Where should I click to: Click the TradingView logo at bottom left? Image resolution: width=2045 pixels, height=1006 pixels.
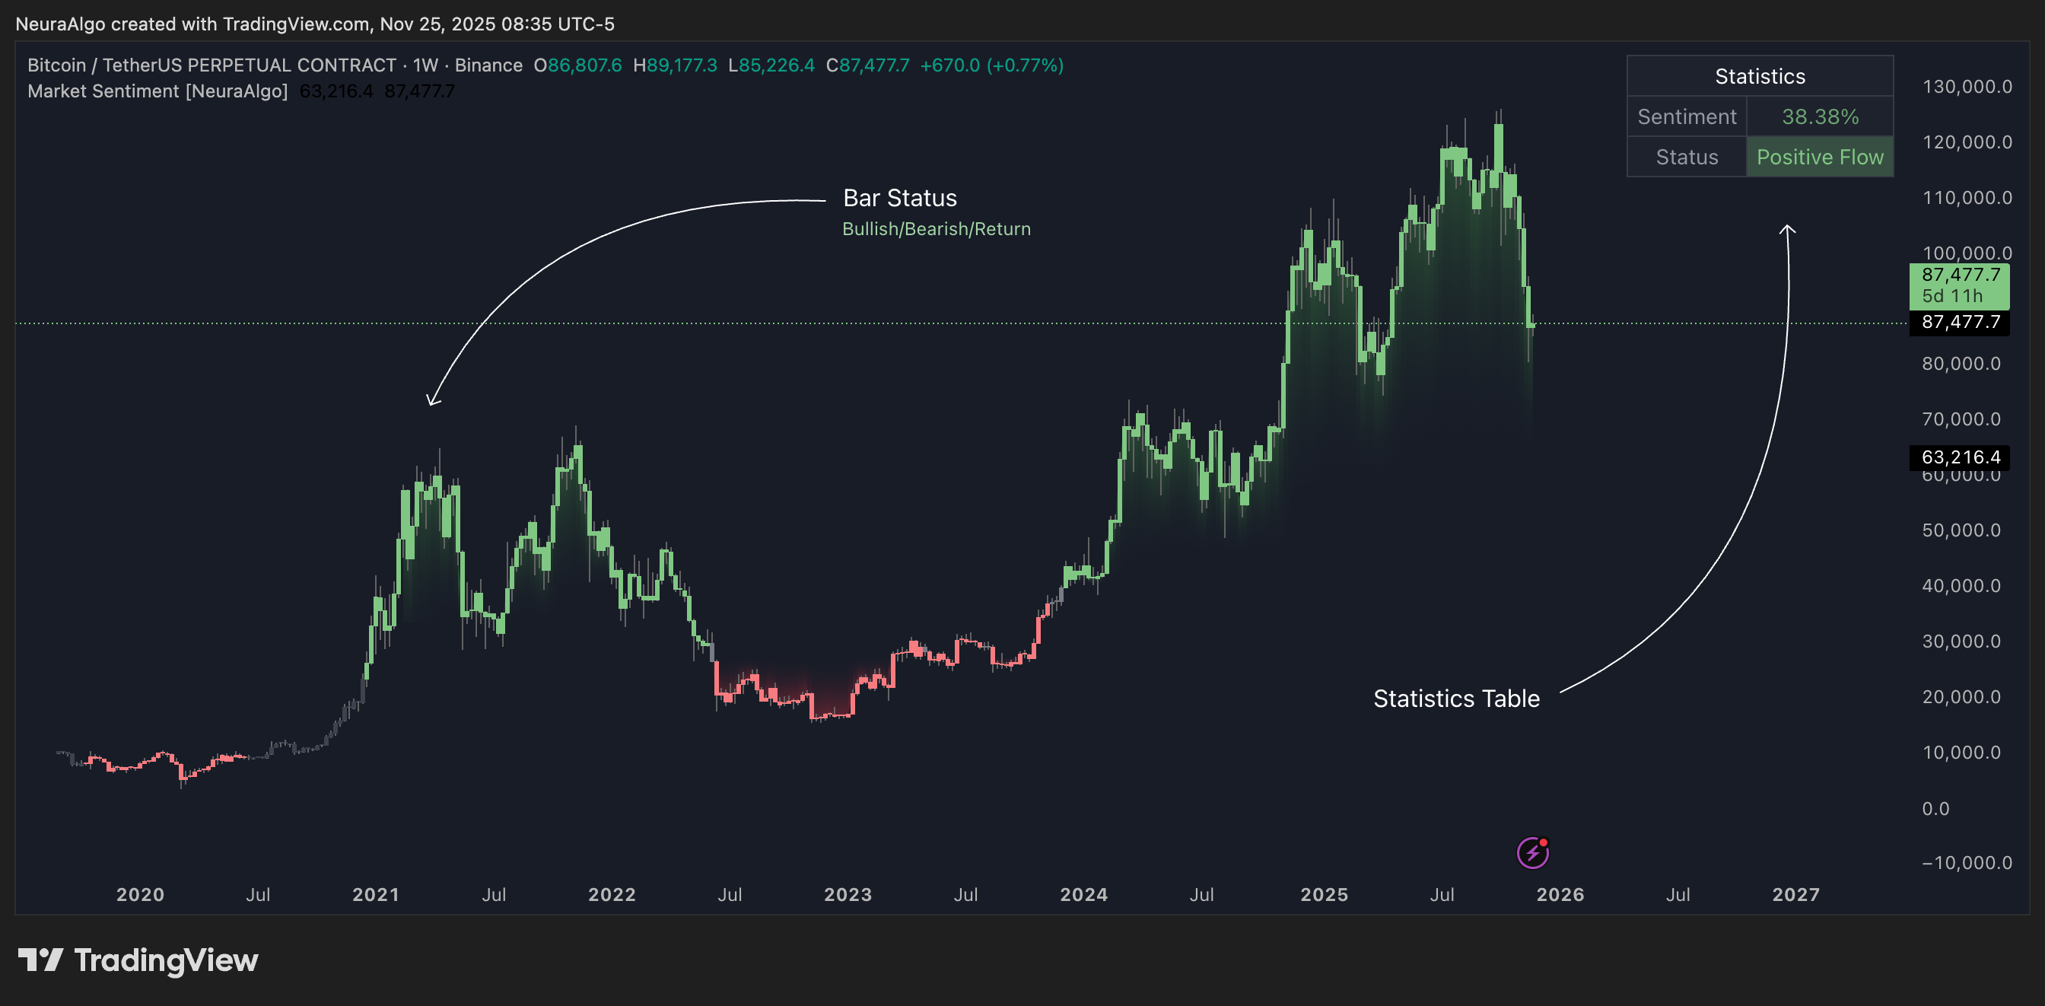138,961
